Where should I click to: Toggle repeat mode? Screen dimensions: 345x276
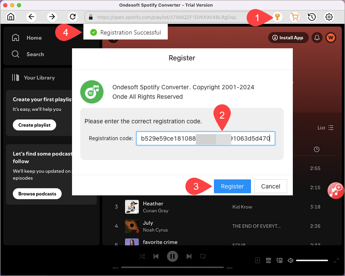pos(203,256)
